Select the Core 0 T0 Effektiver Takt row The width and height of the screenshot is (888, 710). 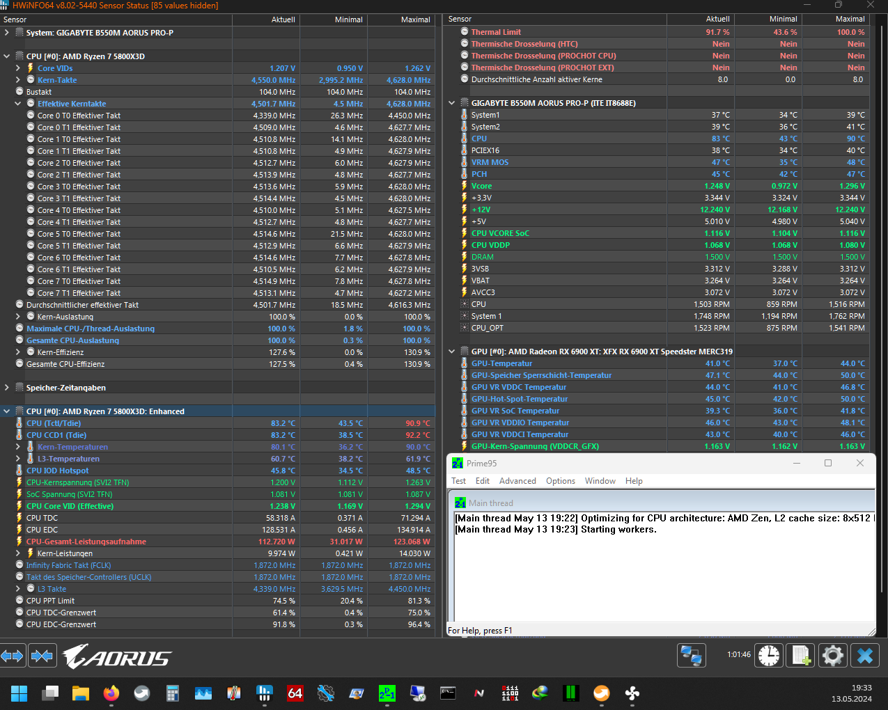click(x=217, y=116)
